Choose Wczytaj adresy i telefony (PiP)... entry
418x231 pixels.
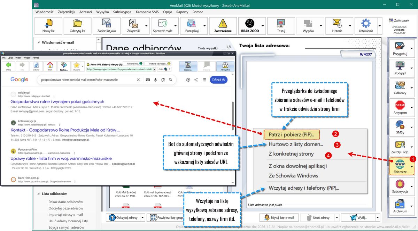(304, 188)
